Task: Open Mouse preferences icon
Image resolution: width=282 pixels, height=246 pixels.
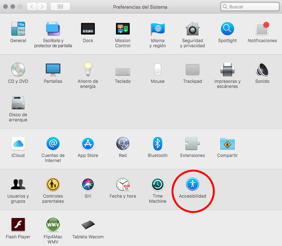Action: [x=158, y=69]
